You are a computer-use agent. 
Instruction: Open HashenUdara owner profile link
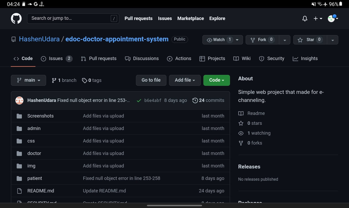tap(39, 39)
